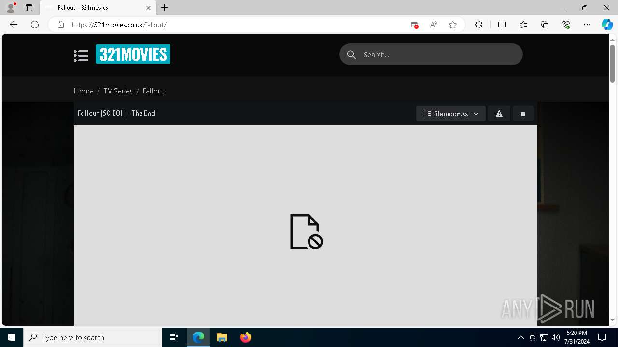Click the blocked content file icon
Viewport: 618px width, 347px height.
coord(306,232)
